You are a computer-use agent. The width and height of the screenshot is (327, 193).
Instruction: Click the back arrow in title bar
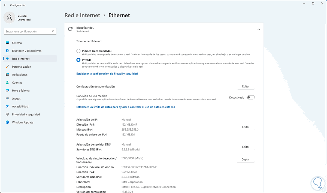pos(5,5)
